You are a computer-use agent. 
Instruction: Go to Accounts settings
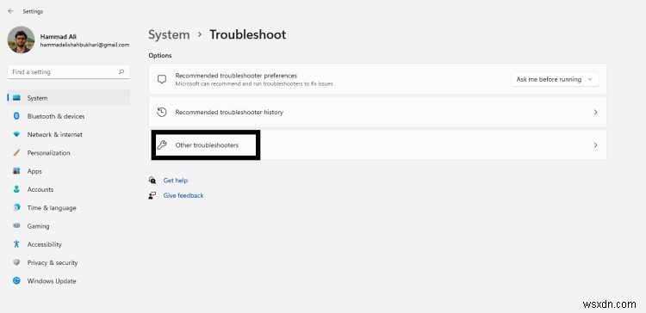pyautogui.click(x=40, y=190)
